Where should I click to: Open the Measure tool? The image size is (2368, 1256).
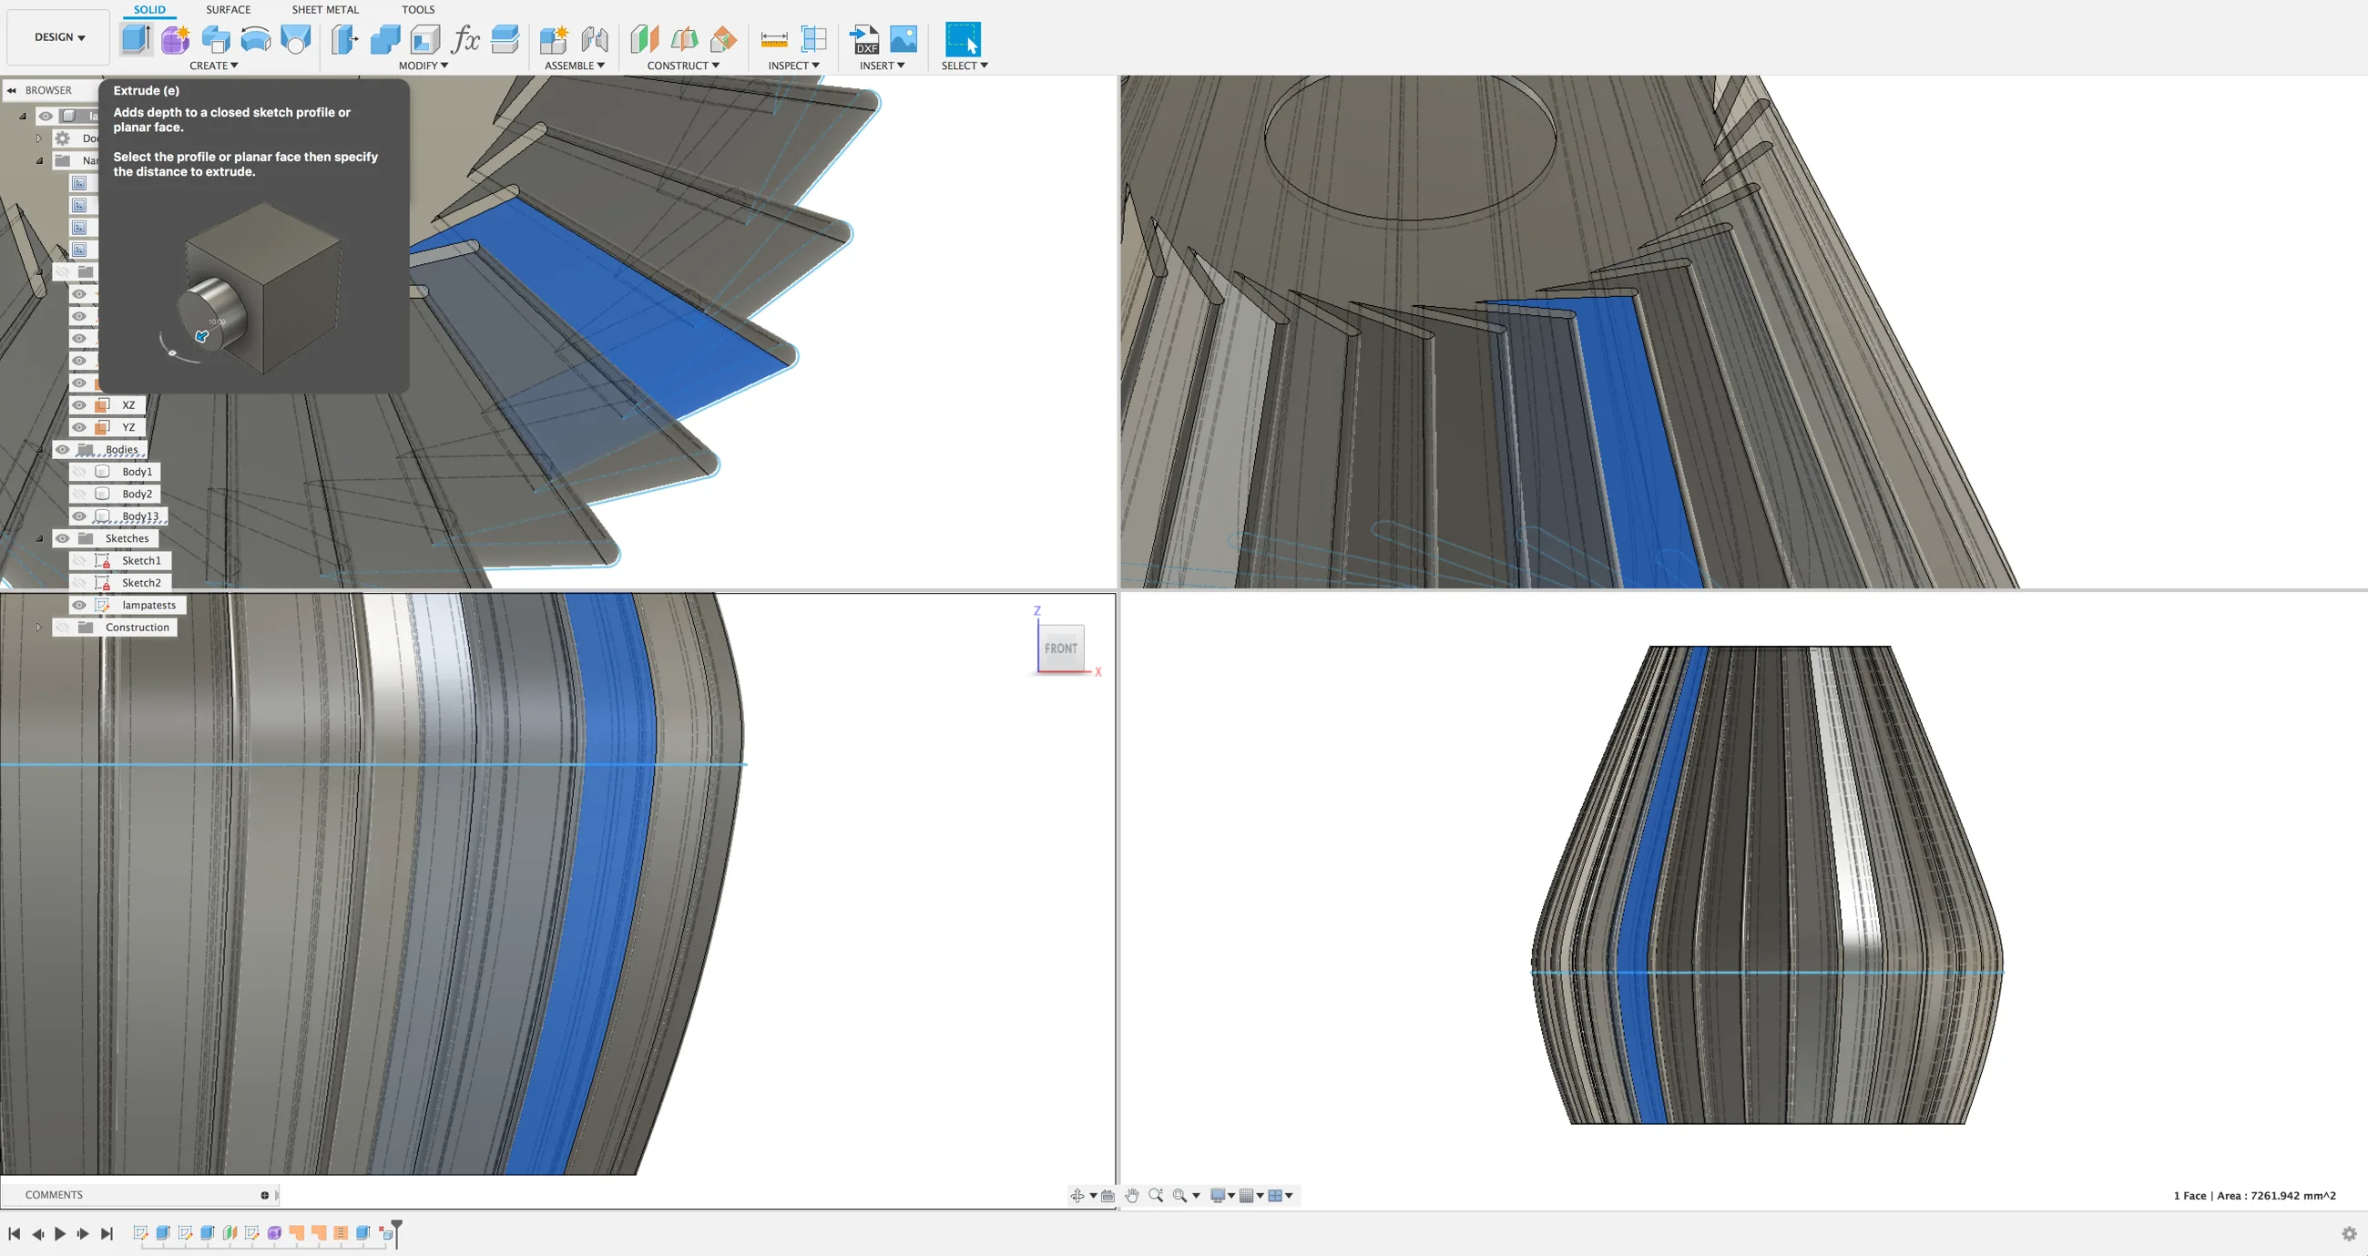tap(774, 39)
